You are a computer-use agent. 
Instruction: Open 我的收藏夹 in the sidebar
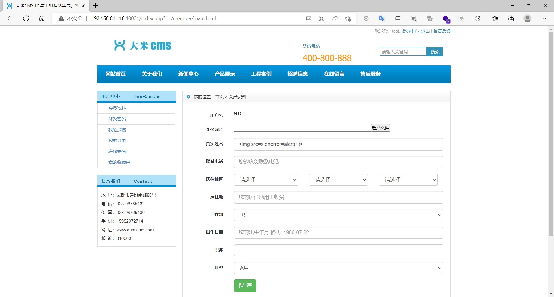119,162
